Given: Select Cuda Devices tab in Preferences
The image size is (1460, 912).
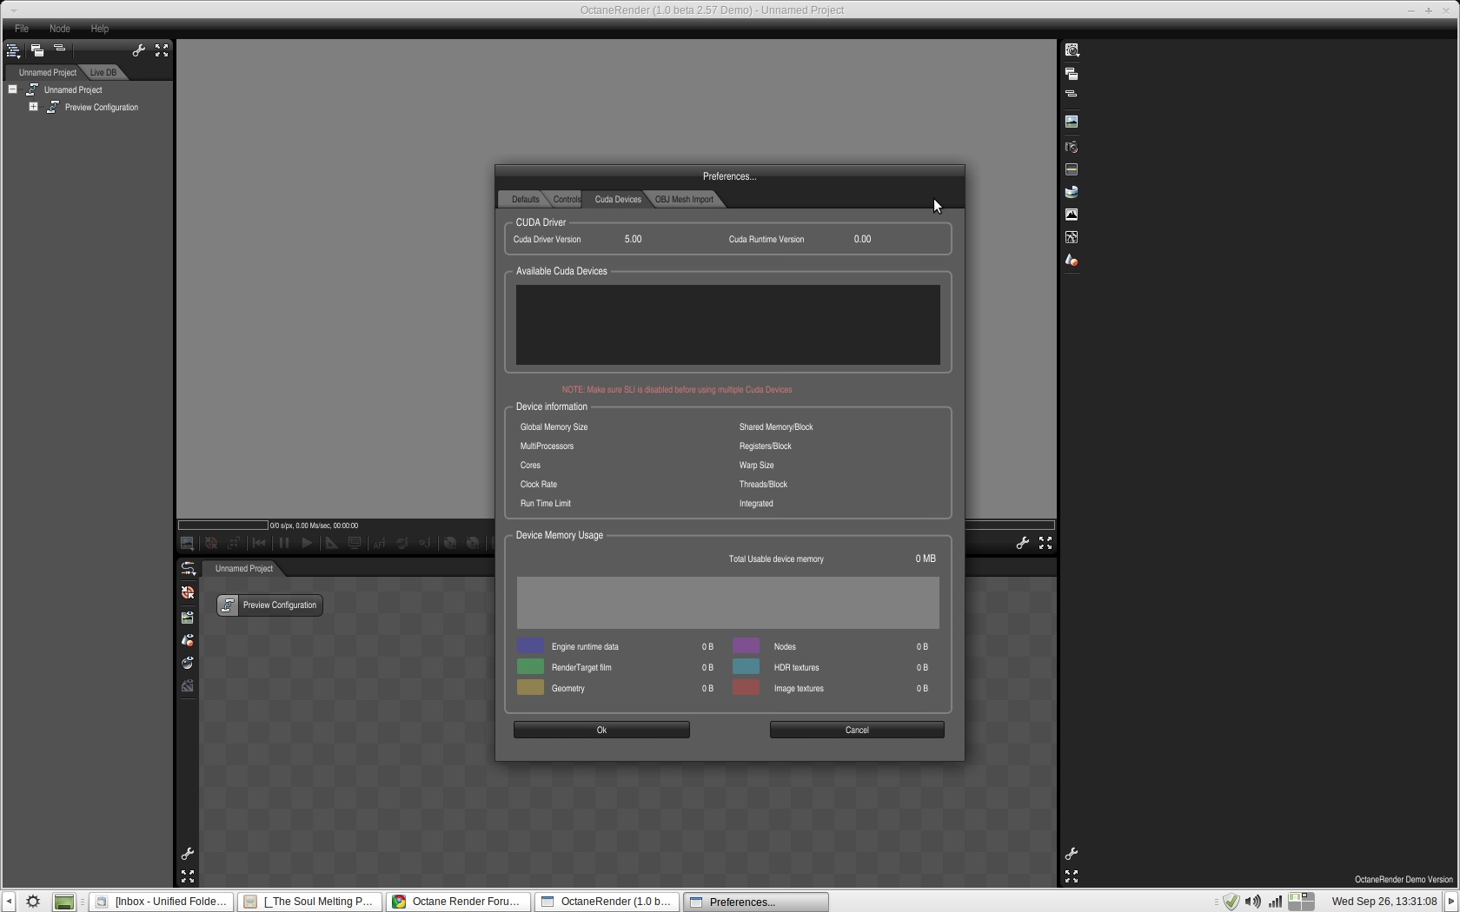Looking at the screenshot, I should pos(618,200).
